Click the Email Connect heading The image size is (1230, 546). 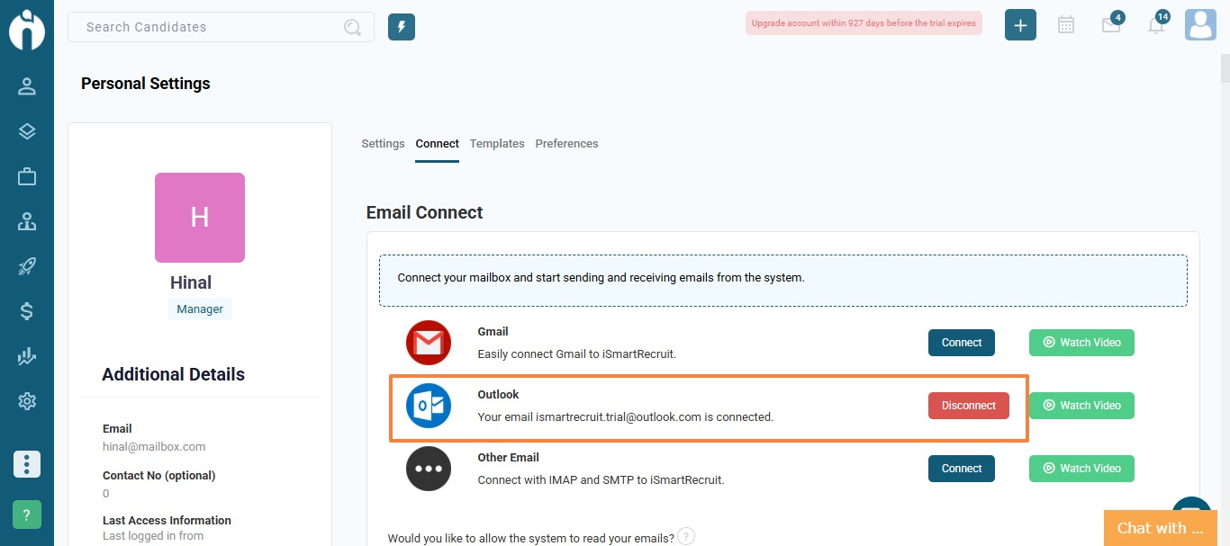(424, 213)
